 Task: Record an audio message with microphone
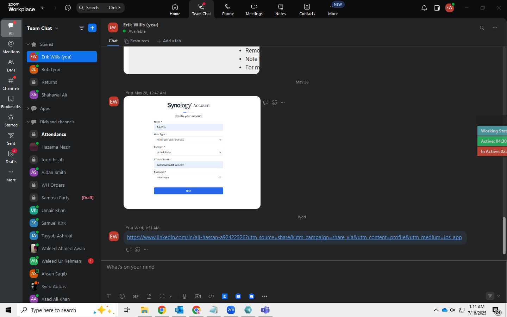point(184,296)
